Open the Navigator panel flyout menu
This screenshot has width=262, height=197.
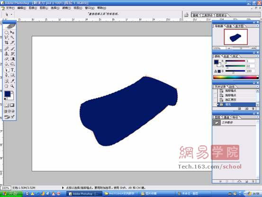(257, 26)
